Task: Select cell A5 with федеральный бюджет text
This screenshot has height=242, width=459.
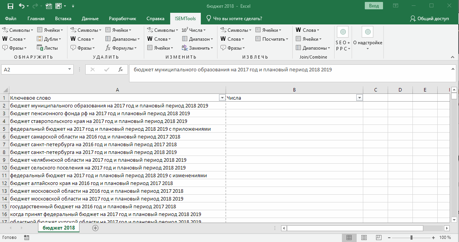Action: (x=110, y=129)
